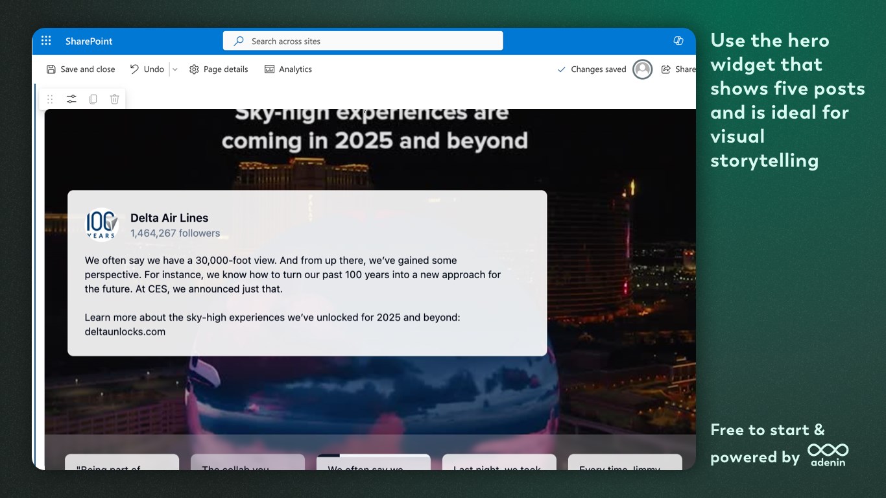
Task: Open Analytics
Action: [x=289, y=69]
